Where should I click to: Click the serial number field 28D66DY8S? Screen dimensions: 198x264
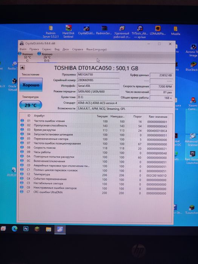click(98, 80)
